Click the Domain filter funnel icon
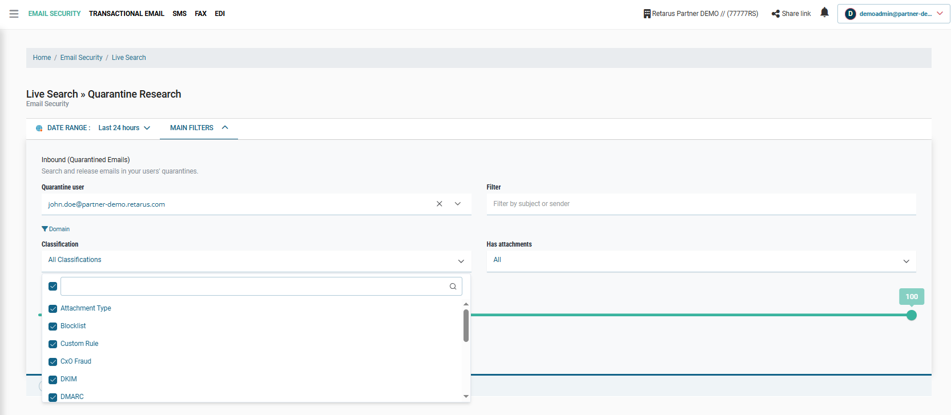The image size is (951, 415). tap(45, 229)
